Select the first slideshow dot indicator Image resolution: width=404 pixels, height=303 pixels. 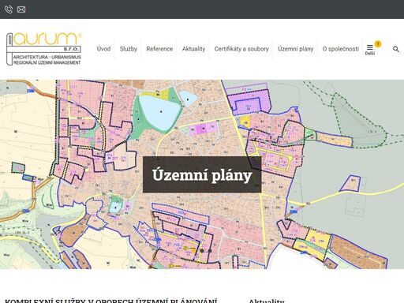(202, 251)
